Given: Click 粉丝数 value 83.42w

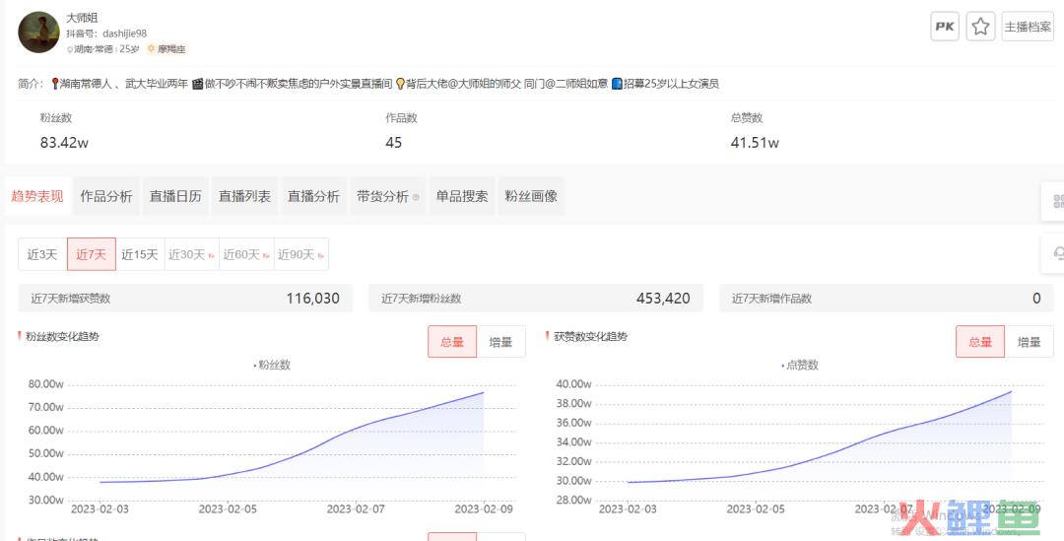Looking at the screenshot, I should click(x=64, y=143).
